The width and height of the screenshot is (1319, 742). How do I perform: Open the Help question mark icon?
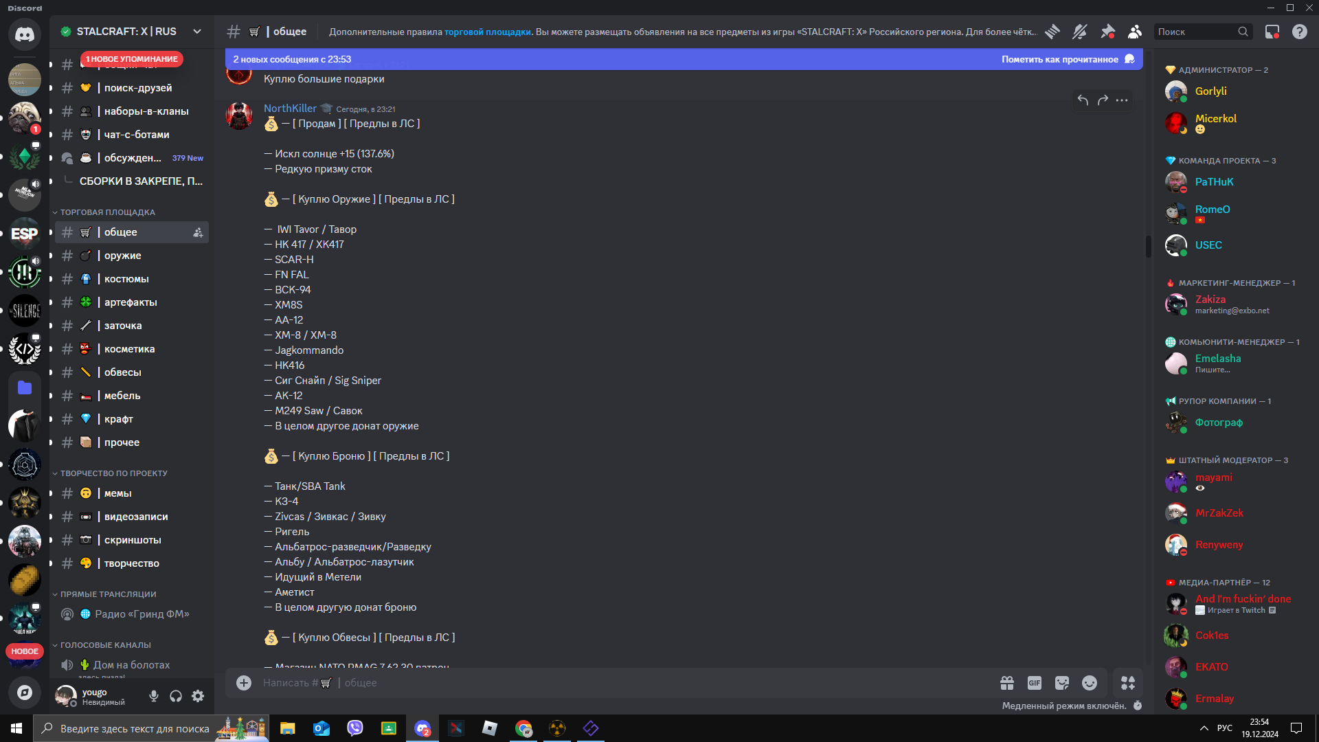[x=1300, y=32]
